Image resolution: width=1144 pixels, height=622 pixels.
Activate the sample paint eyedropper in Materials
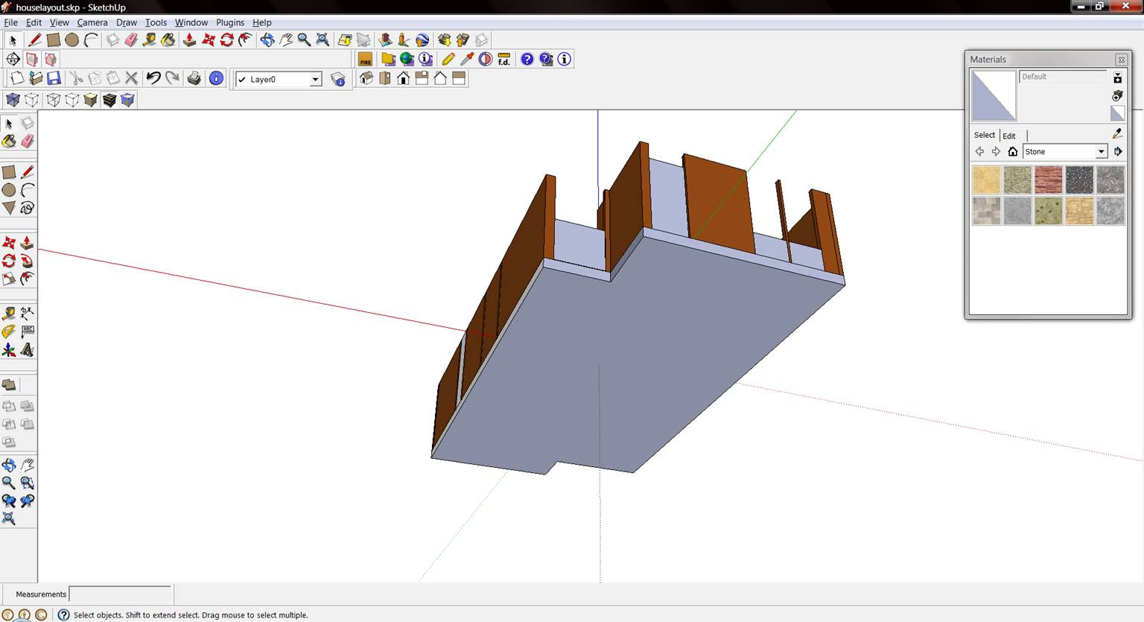[x=1116, y=133]
